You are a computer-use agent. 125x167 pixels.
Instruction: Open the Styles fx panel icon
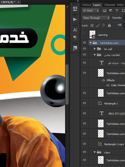coord(75,48)
